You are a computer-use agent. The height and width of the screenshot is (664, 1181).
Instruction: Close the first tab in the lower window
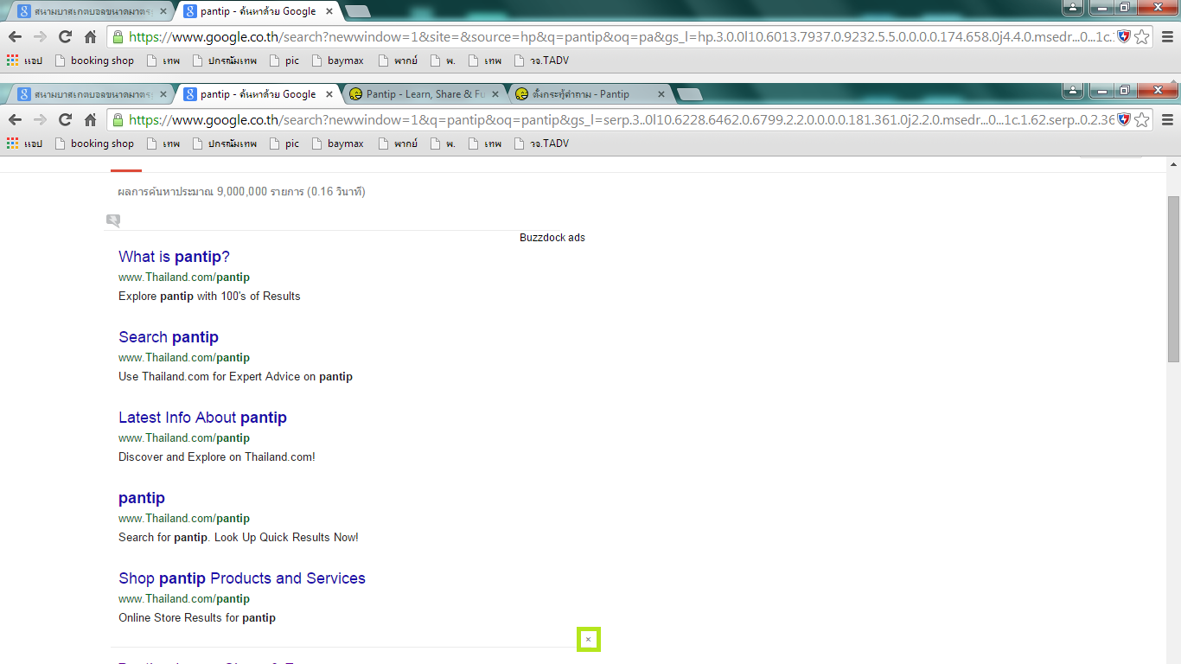pyautogui.click(x=163, y=94)
